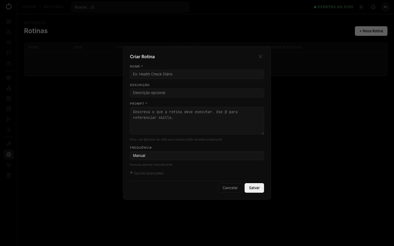This screenshot has width=394, height=246.
Task: Open the chat bubble icon in sidebar
Action: pyautogui.click(x=9, y=53)
